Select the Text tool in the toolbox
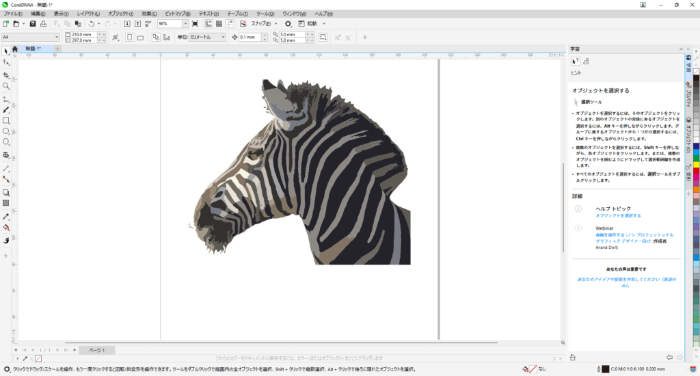This screenshot has height=376, width=700. pos(6,155)
